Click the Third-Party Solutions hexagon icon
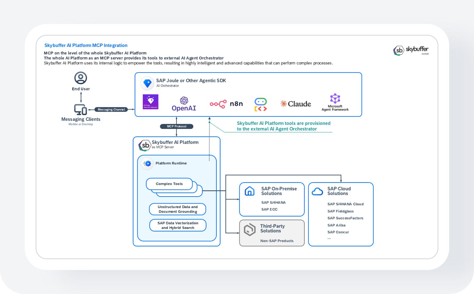The image size is (474, 294). (250, 230)
